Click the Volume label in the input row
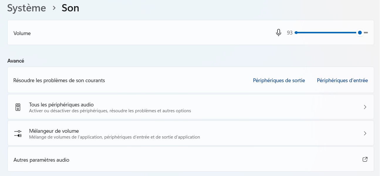This screenshot has width=380, height=176. [22, 33]
